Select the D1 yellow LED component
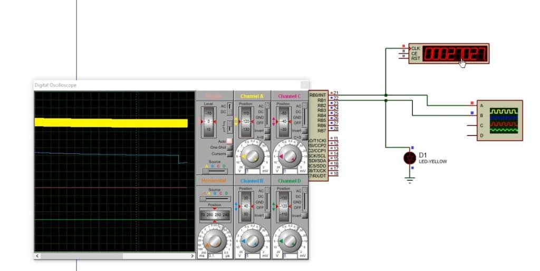540x271 pixels. pos(410,158)
